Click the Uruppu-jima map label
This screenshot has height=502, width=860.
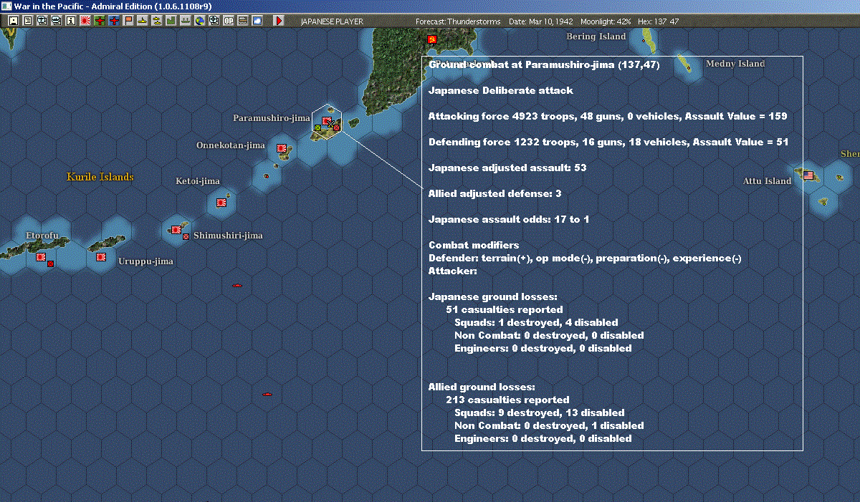pos(145,261)
